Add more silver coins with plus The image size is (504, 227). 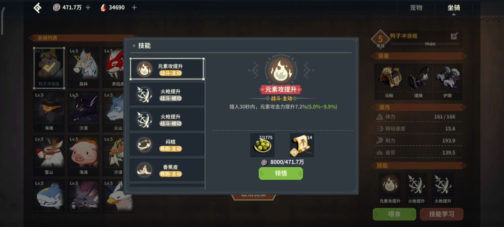pos(88,7)
